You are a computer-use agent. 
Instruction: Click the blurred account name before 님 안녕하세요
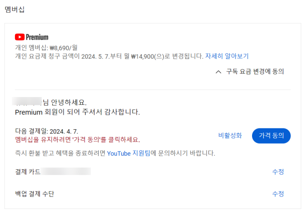pos(27,102)
